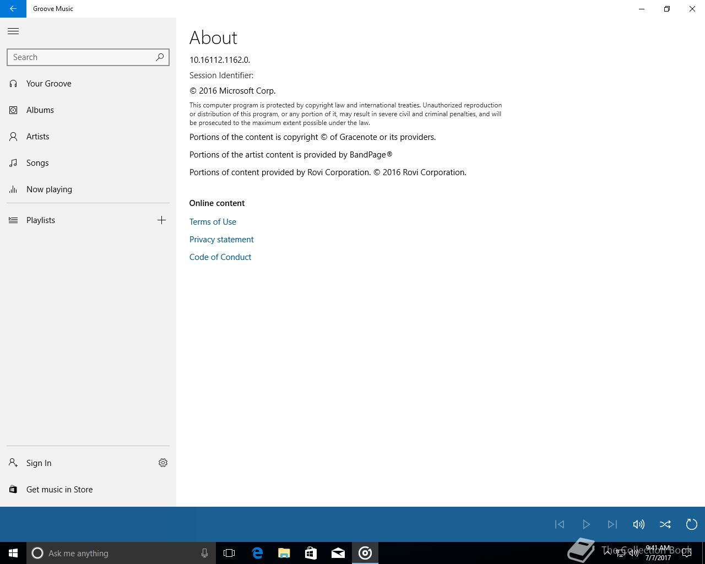Click Groove Music taskbar icon
The image size is (705, 564).
[365, 553]
